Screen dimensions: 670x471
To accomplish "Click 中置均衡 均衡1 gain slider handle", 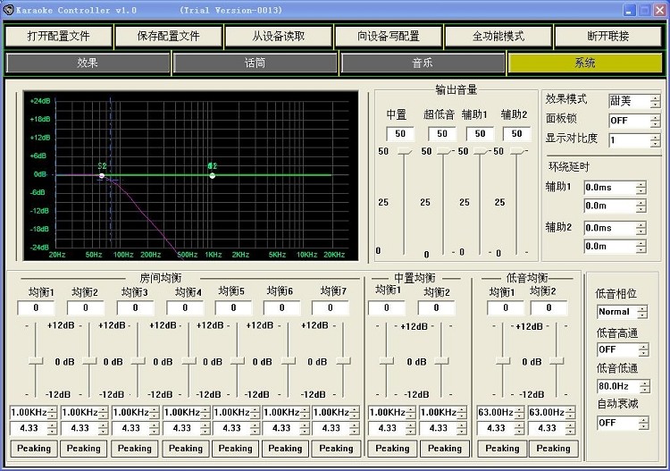I will (386, 361).
